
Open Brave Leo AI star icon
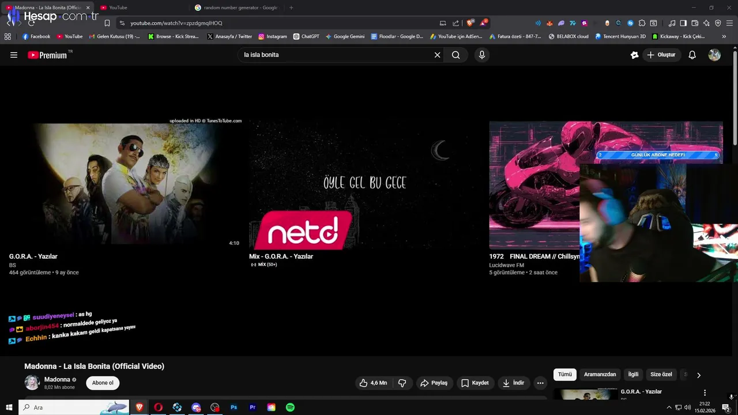point(706,23)
